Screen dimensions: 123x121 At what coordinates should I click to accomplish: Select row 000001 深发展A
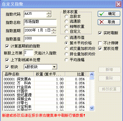tap(46, 79)
